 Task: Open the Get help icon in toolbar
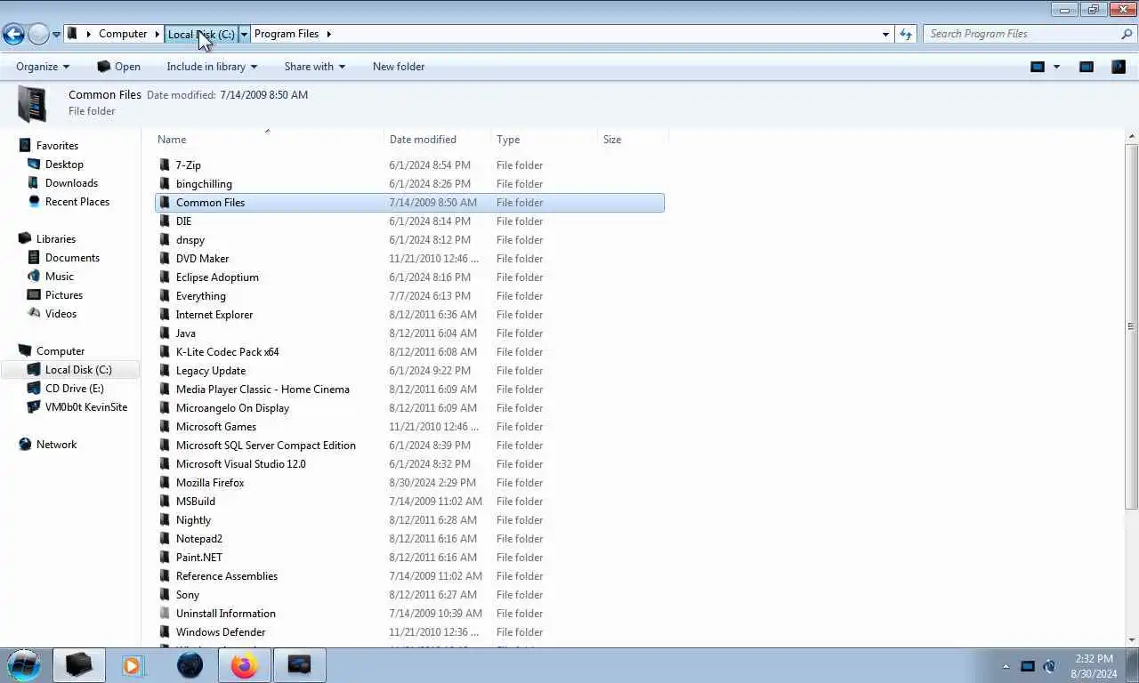1119,67
